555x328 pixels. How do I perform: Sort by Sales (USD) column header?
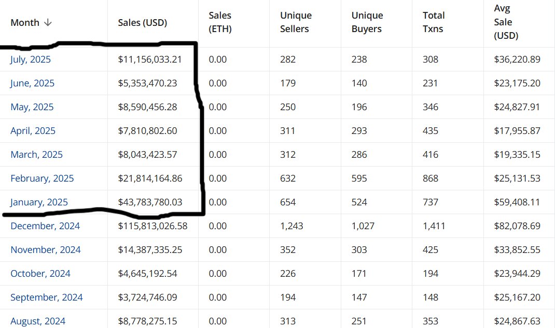click(x=142, y=23)
